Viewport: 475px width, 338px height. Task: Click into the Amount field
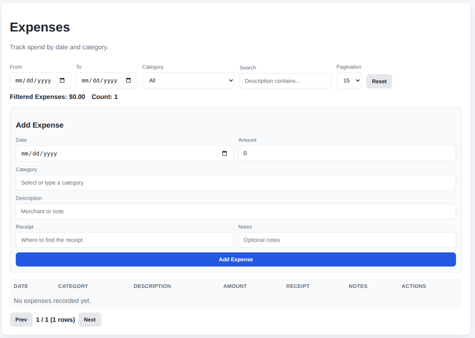347,153
